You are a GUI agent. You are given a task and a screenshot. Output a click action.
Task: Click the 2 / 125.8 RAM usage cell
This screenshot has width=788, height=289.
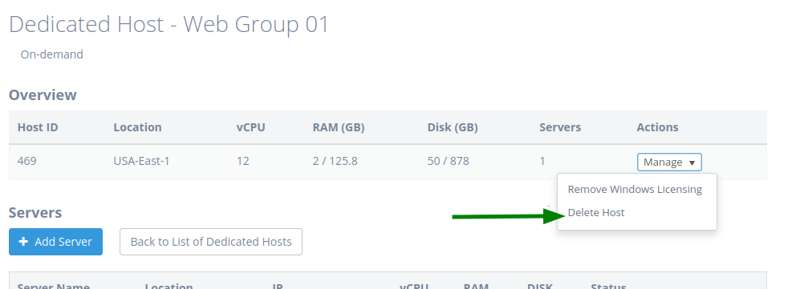pyautogui.click(x=335, y=162)
